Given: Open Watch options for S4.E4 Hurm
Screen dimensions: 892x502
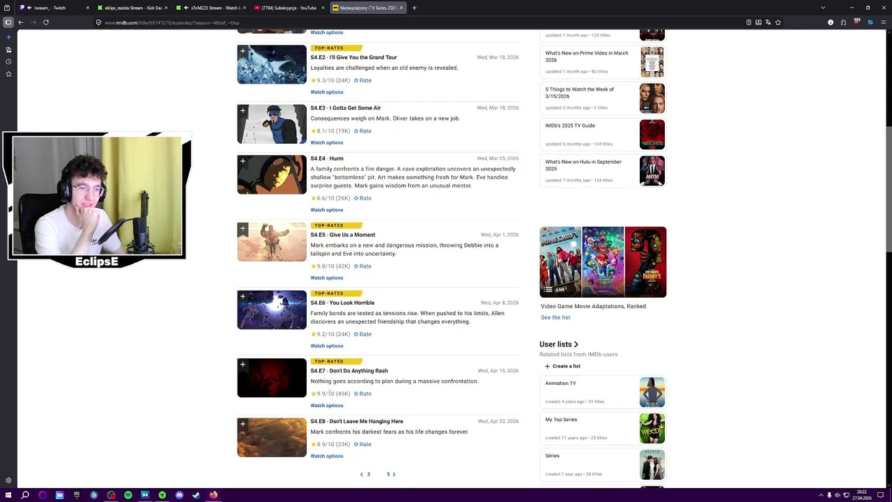Looking at the screenshot, I should pyautogui.click(x=327, y=210).
